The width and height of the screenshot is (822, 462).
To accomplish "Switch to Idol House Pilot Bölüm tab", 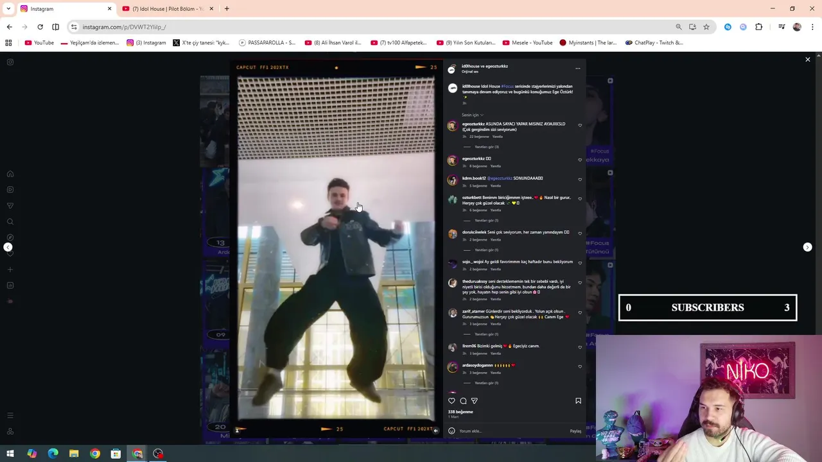I will [x=168, y=9].
